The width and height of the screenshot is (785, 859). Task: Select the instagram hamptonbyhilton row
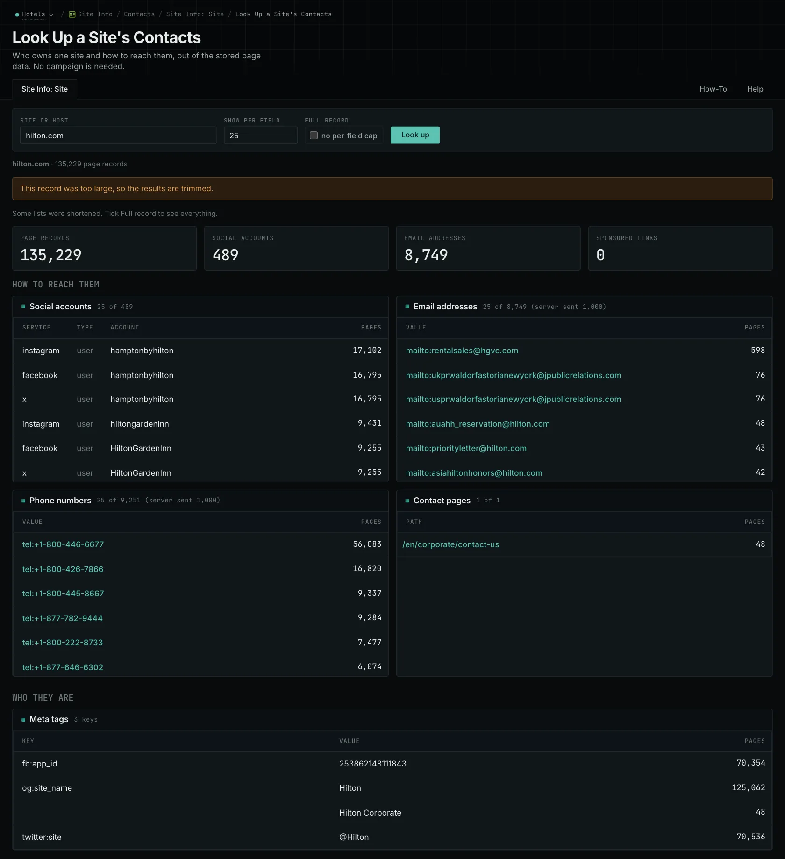click(201, 351)
